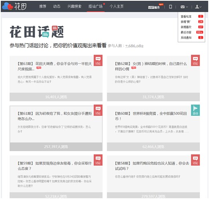Open topic 第59期 如果发现身边亲友吸毒
This screenshot has height=199, width=209.
(x=55, y=166)
